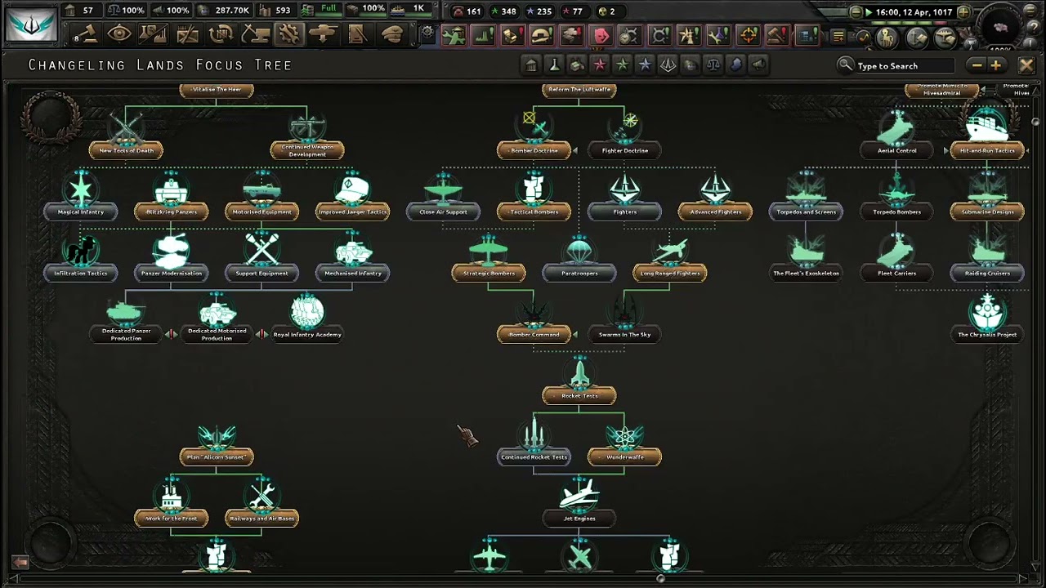Click the convoys counter showing 1K
This screenshot has width=1046, height=588.
pos(410,9)
